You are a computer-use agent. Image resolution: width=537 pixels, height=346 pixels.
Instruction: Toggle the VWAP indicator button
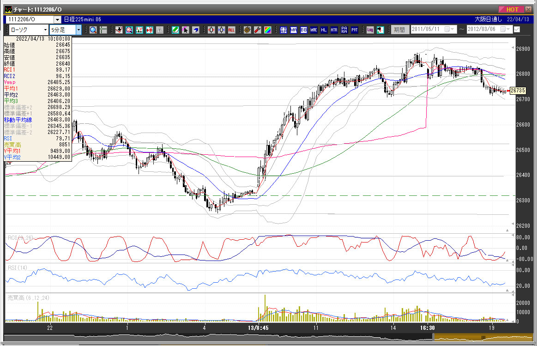click(283, 30)
